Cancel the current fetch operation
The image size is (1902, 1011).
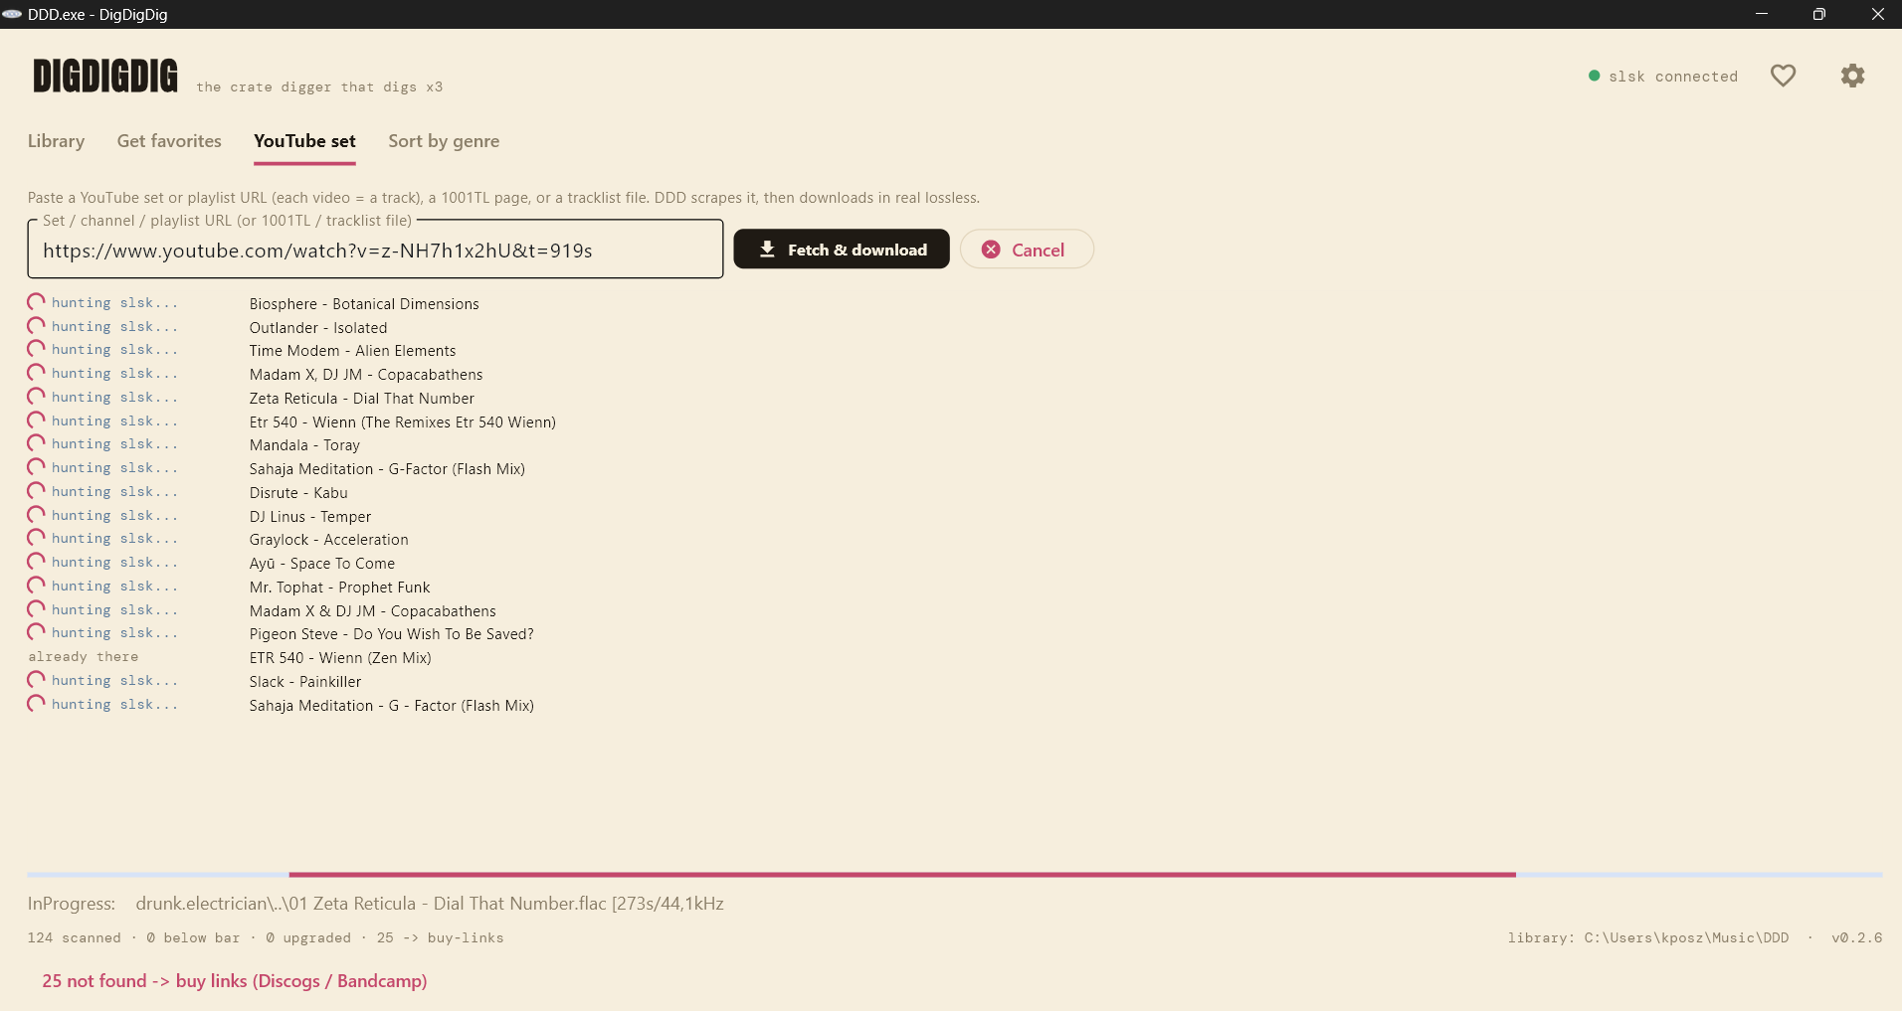(1027, 250)
